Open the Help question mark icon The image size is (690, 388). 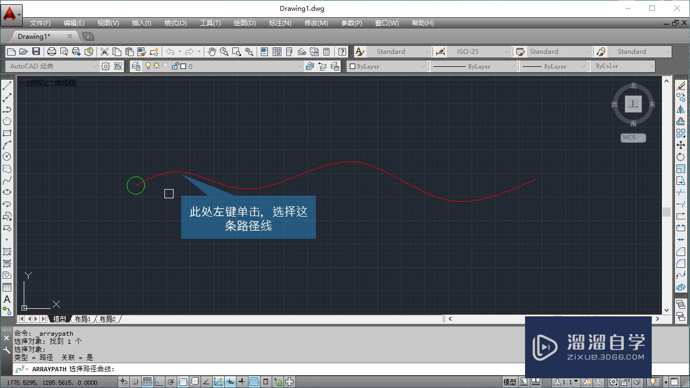(342, 52)
